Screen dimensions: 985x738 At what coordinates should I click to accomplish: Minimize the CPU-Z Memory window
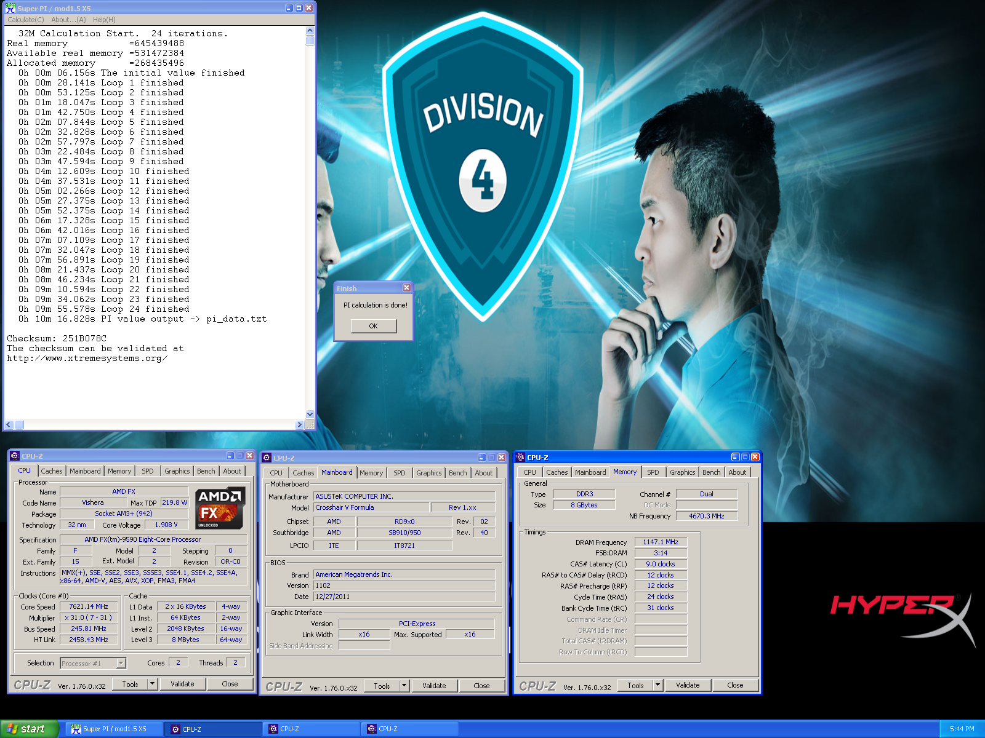click(x=735, y=457)
